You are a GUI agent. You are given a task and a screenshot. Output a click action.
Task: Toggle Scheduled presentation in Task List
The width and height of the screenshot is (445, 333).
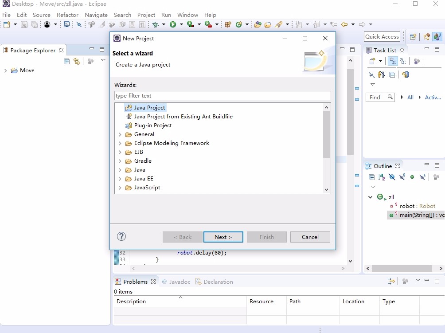click(x=403, y=61)
